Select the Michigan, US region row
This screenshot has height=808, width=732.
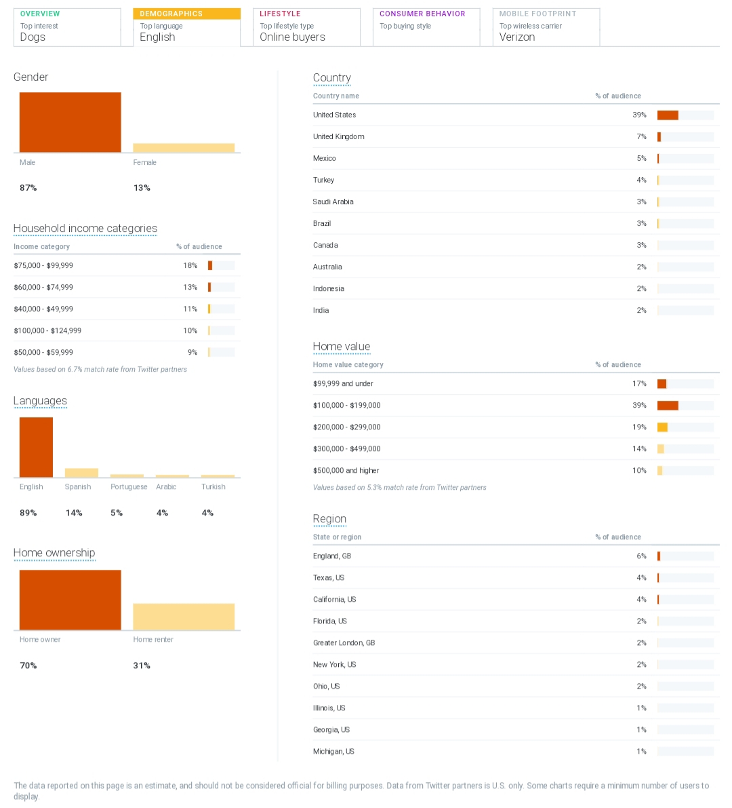coord(516,751)
